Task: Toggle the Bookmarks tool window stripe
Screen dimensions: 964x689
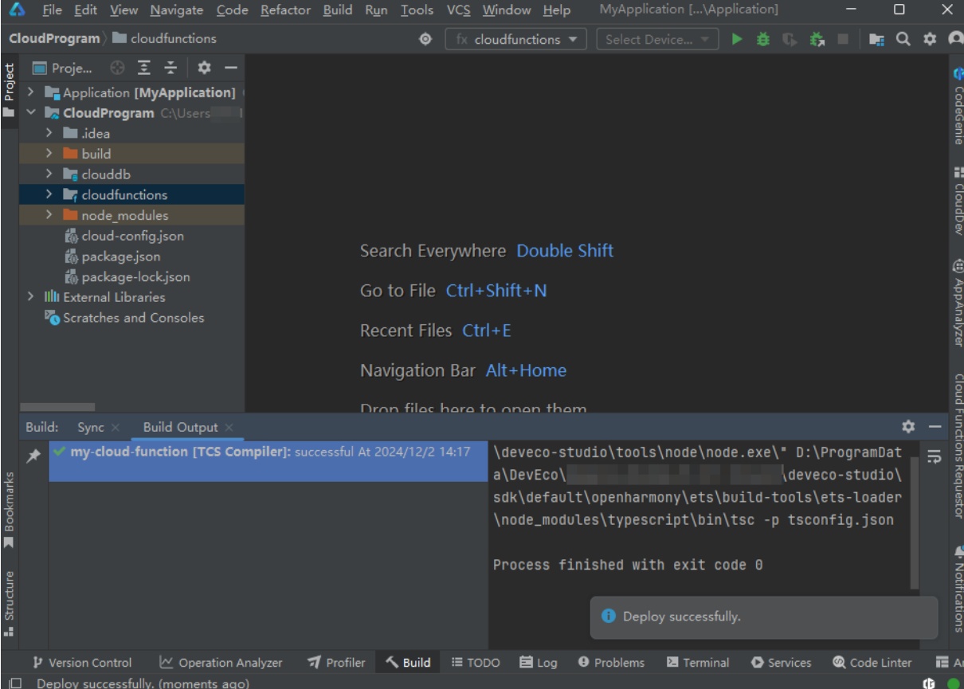Action: (x=10, y=510)
